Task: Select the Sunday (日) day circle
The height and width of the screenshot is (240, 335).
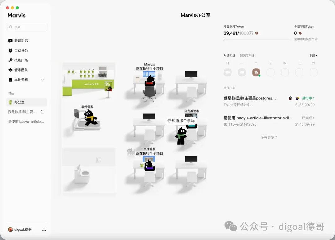Action: pyautogui.click(x=228, y=72)
